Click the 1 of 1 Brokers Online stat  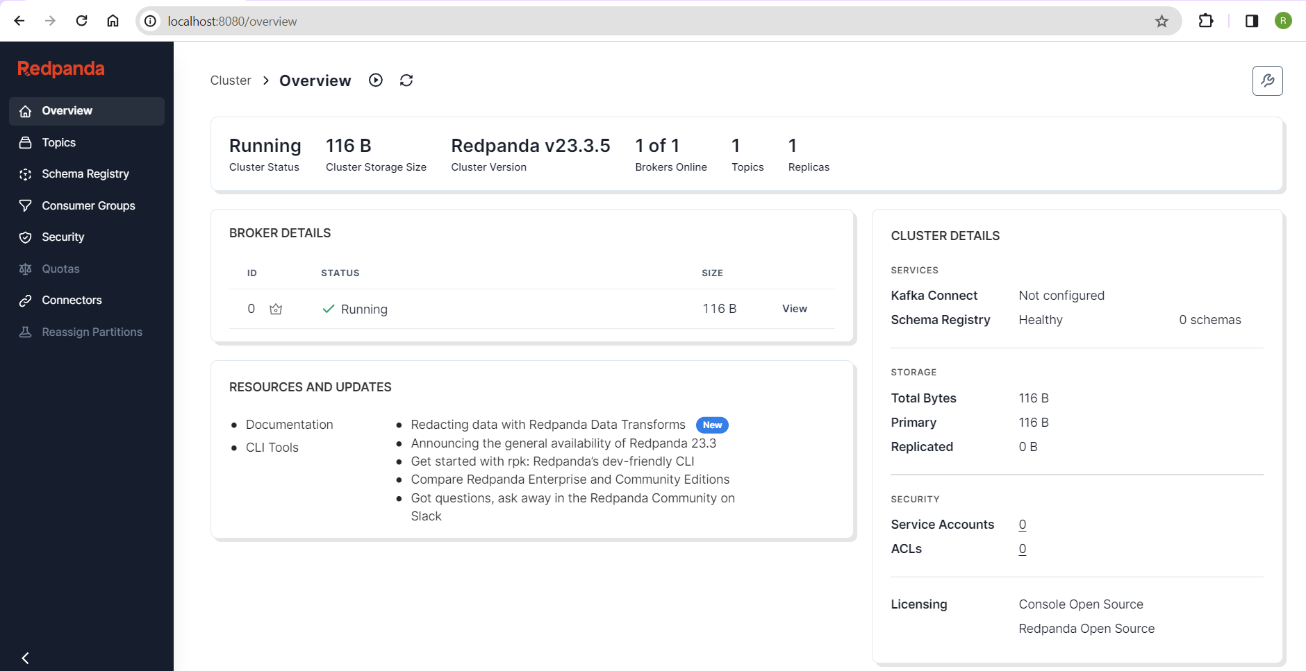pos(671,155)
